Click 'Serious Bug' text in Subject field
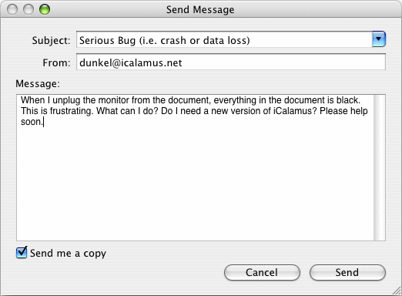Viewport: 402px width, 296px height. click(x=107, y=41)
